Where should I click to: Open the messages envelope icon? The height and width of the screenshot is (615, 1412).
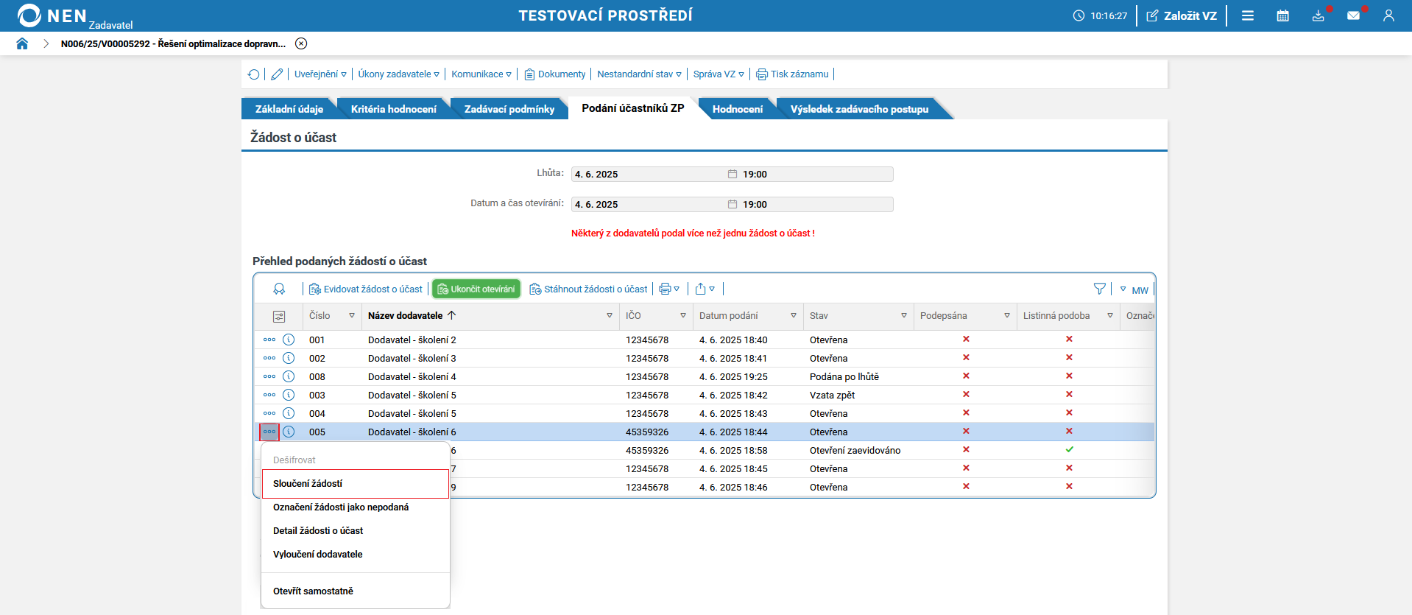tap(1353, 15)
